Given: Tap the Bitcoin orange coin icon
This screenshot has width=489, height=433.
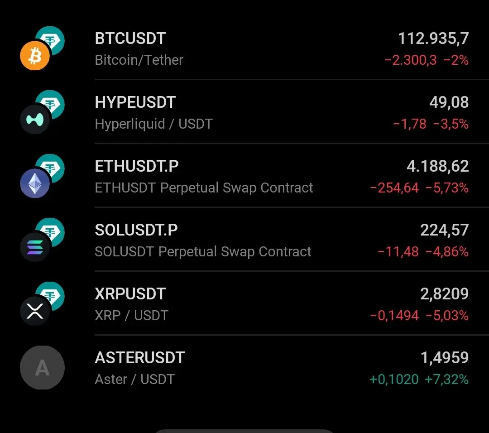Looking at the screenshot, I should pyautogui.click(x=35, y=56).
